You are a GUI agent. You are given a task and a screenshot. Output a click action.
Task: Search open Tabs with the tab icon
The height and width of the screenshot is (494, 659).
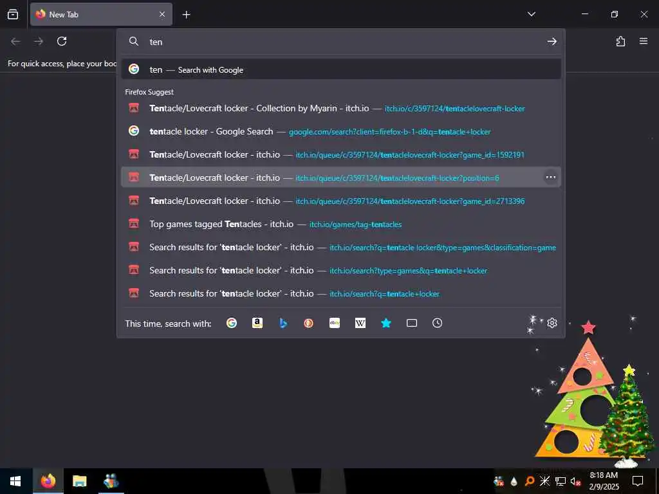[411, 323]
